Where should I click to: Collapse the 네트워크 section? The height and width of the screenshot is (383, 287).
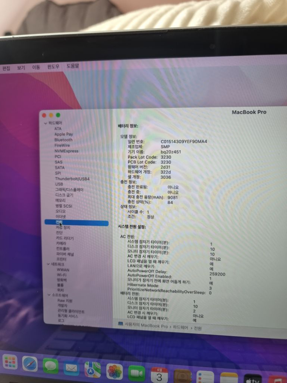48,264
